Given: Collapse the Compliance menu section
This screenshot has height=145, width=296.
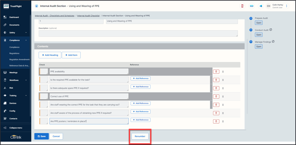Looking at the screenshot, I should [x=26, y=40].
